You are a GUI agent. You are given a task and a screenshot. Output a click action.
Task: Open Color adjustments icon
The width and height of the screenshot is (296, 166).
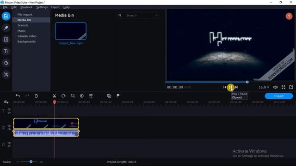click(x=82, y=96)
